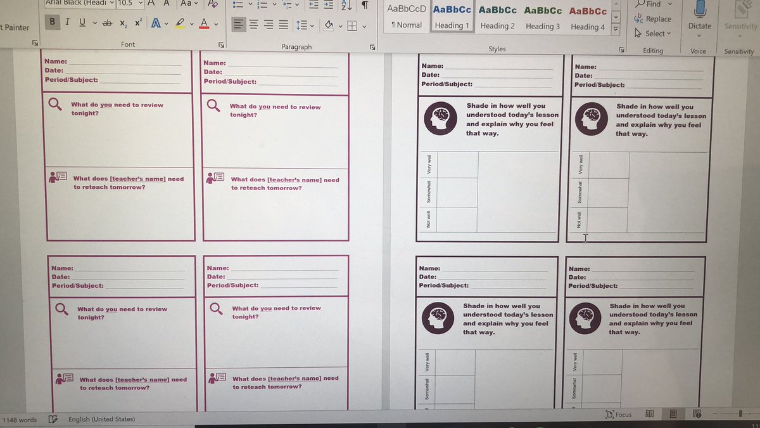Open Select menu in Editing group
The width and height of the screenshot is (760, 428).
(x=653, y=34)
